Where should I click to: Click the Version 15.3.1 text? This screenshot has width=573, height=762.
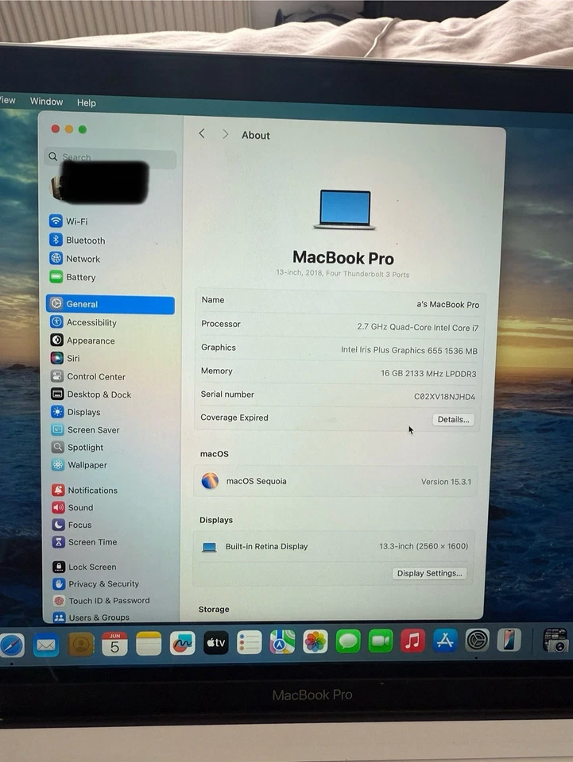coord(446,482)
